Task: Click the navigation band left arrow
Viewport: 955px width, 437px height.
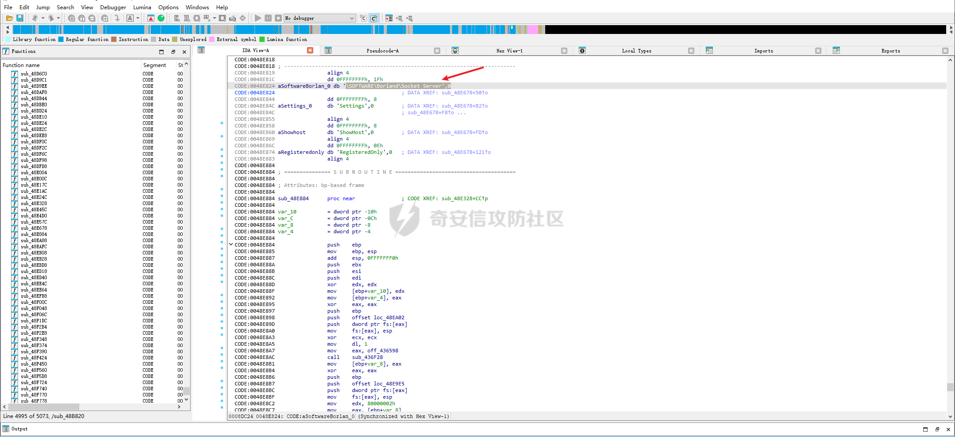Action: click(7, 27)
